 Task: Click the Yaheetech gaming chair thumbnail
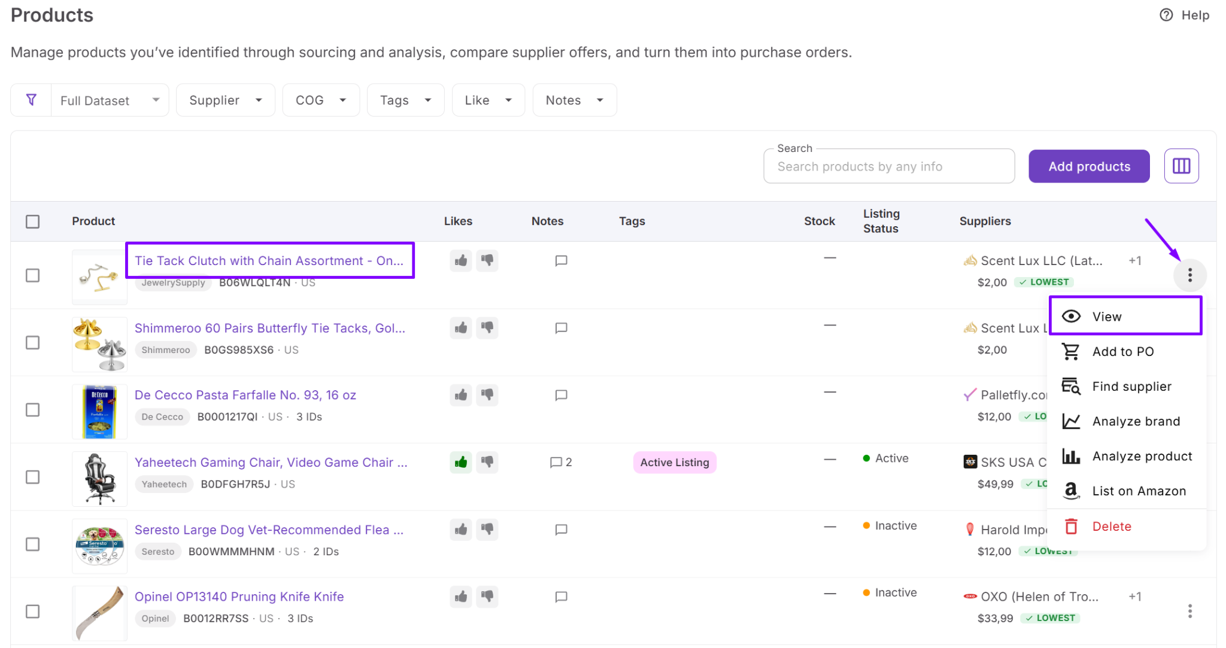click(99, 479)
